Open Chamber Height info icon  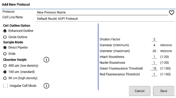pyautogui.click(x=46, y=60)
